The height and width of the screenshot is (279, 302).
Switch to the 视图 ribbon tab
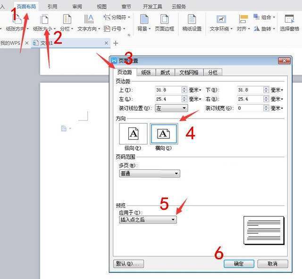tap(101, 7)
